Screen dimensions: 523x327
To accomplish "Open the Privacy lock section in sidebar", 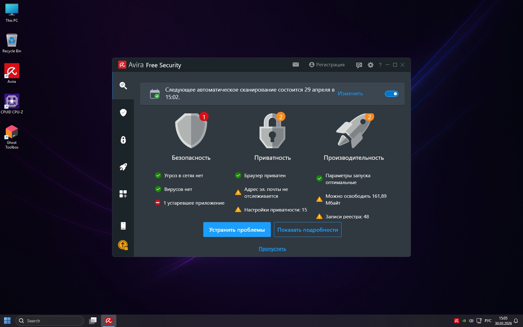I will (x=123, y=140).
